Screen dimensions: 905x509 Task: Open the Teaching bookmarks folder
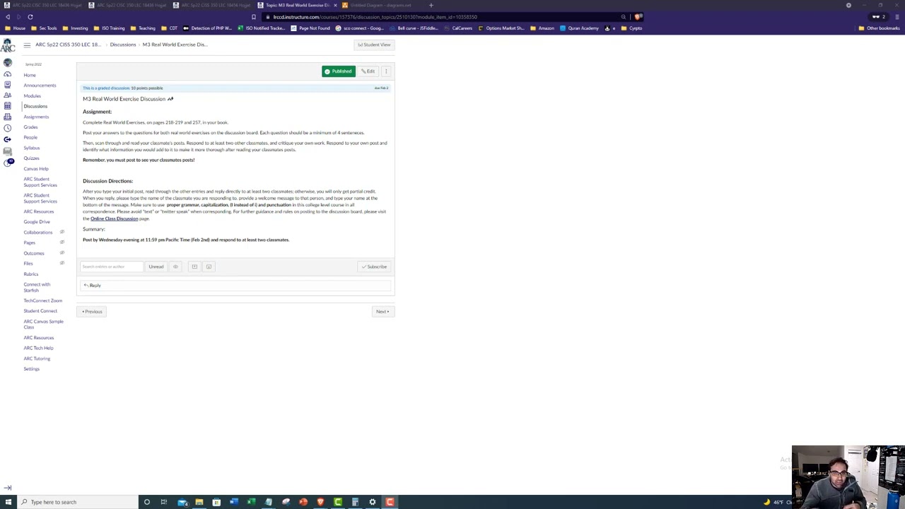coord(143,28)
